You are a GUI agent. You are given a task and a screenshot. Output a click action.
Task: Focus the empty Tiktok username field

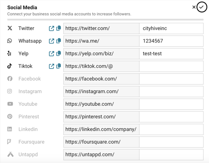coord(171,66)
